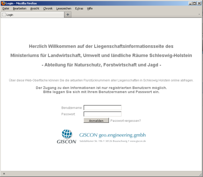This screenshot has height=177, width=203.
Task: Maximize the Firefox window
Action: click(x=195, y=3)
